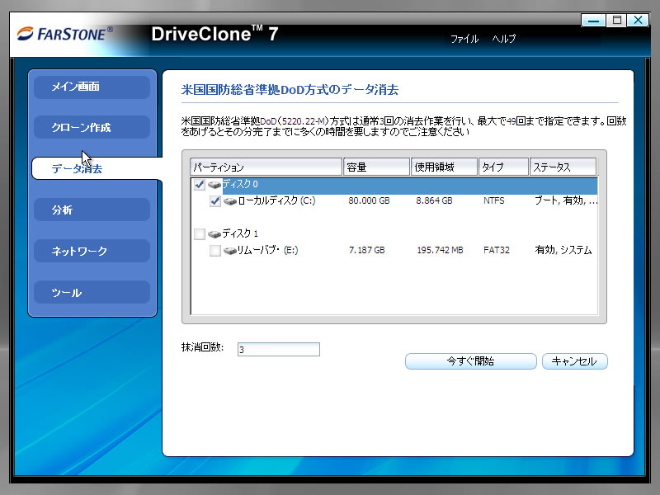Sort by the 容量 column header
The height and width of the screenshot is (495, 660).
pyautogui.click(x=377, y=167)
